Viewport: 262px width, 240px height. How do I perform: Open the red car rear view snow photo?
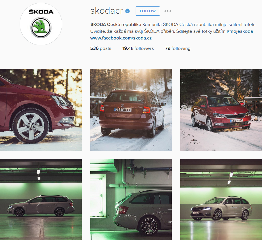[x=131, y=110]
